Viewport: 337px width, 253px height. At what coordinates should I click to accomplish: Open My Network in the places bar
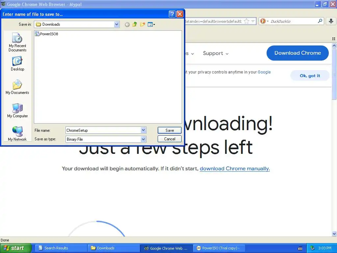(17, 134)
